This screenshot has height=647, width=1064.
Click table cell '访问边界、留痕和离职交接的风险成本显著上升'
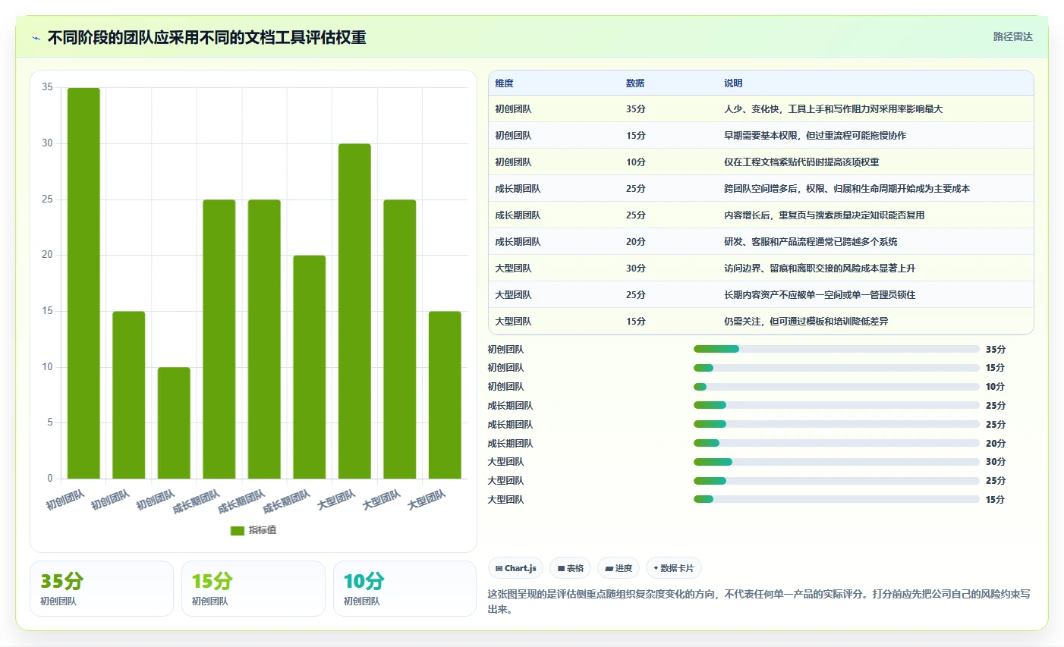tap(820, 269)
